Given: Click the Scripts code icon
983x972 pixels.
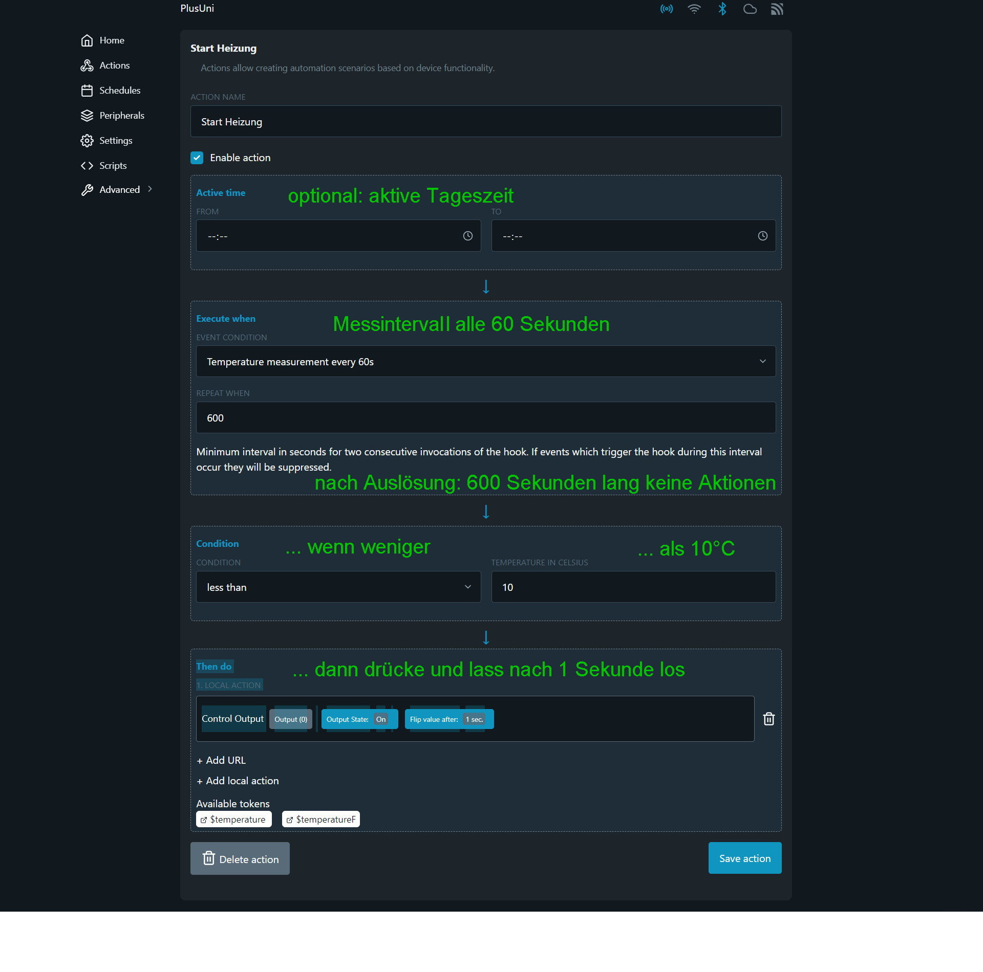Looking at the screenshot, I should [x=87, y=165].
